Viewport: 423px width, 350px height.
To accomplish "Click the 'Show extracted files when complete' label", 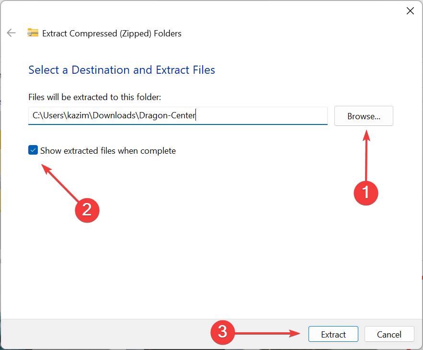I will coord(108,151).
